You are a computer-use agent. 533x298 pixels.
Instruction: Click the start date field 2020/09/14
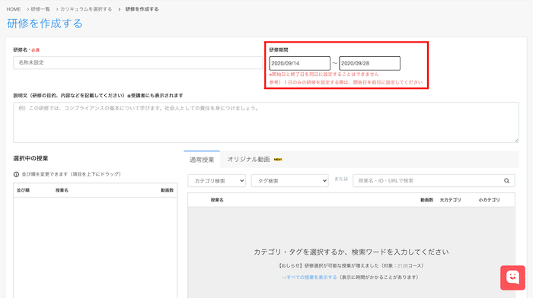tap(299, 63)
